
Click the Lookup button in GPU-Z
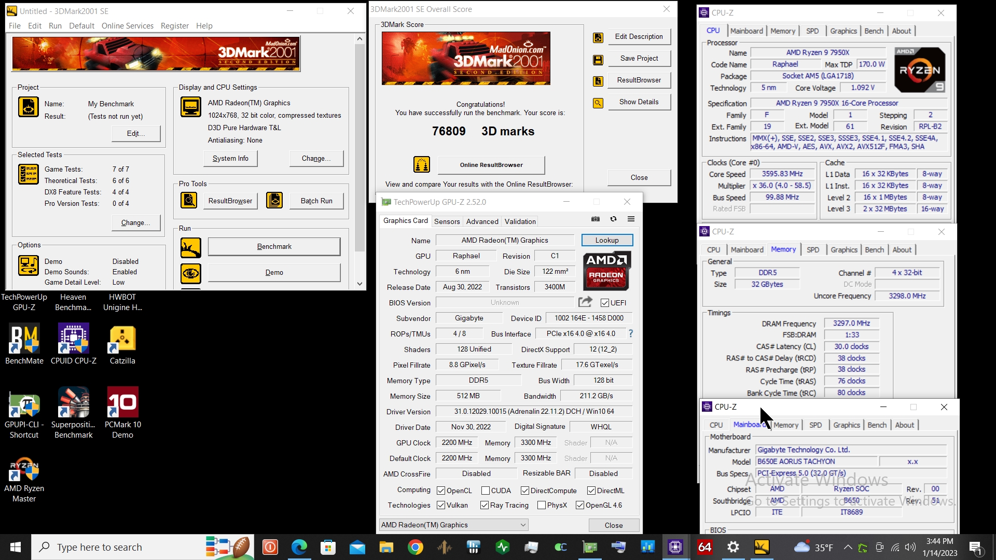(x=607, y=240)
